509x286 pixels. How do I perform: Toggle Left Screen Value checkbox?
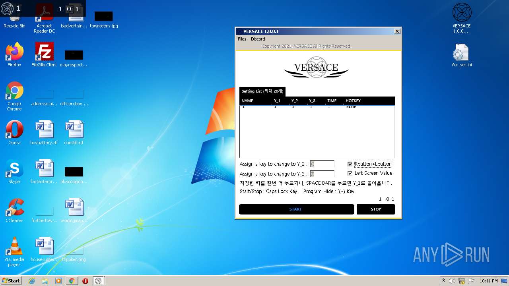click(350, 173)
